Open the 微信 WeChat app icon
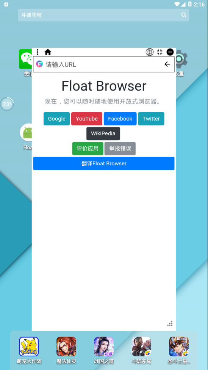This screenshot has height=370, width=208. click(x=25, y=59)
